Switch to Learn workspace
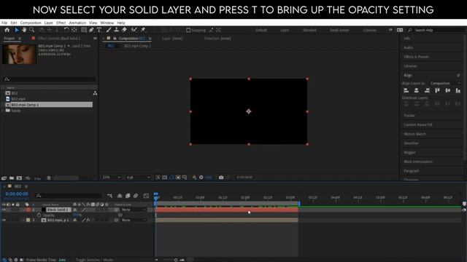The width and height of the screenshot is (467, 262). (x=285, y=30)
